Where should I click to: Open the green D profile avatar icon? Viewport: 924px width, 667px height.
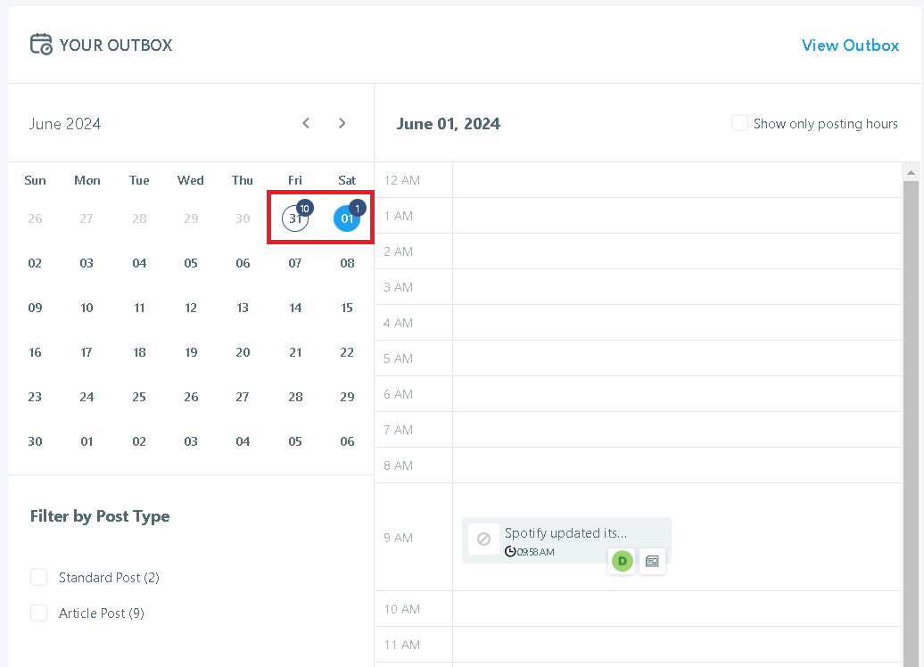[x=622, y=561]
